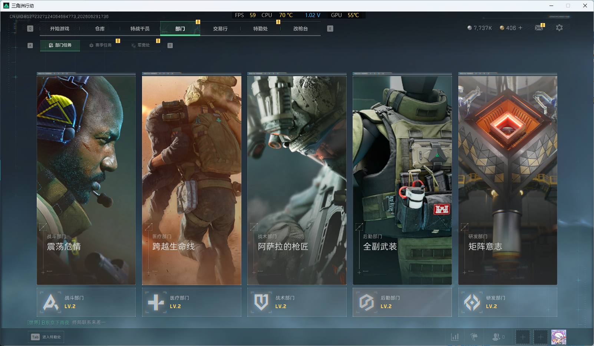594x346 pixels.
Task: Open the 特勤处 tab
Action: [260, 29]
